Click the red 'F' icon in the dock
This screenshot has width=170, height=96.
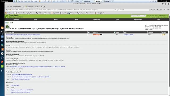tap(2, 62)
